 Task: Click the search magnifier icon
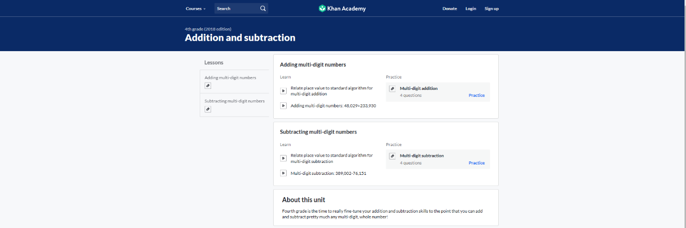[263, 8]
